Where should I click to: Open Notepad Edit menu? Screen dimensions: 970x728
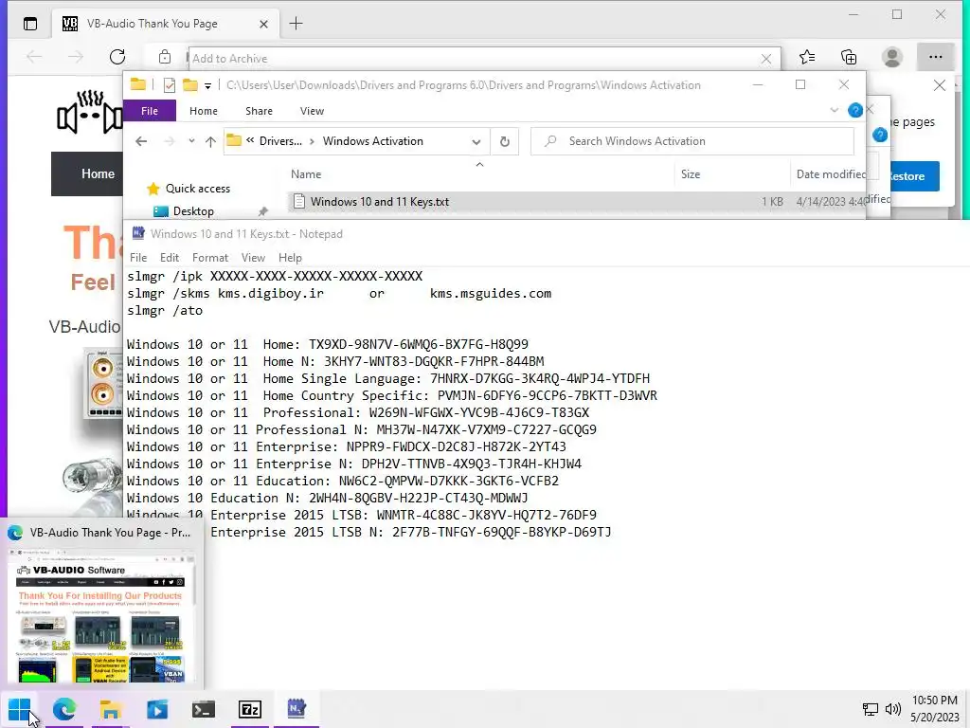pyautogui.click(x=169, y=258)
